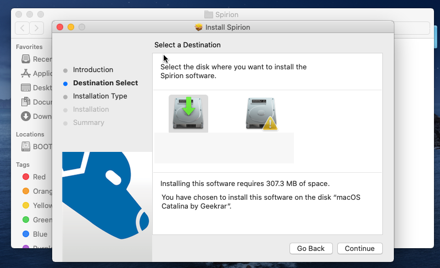The width and height of the screenshot is (440, 268).
Task: Click the Desktop sidebar icon
Action: click(x=25, y=87)
